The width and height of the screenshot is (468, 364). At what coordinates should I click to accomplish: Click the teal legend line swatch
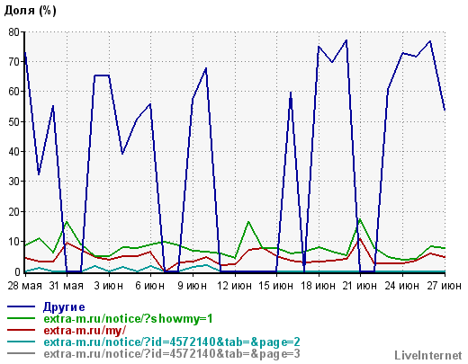pyautogui.click(x=21, y=342)
